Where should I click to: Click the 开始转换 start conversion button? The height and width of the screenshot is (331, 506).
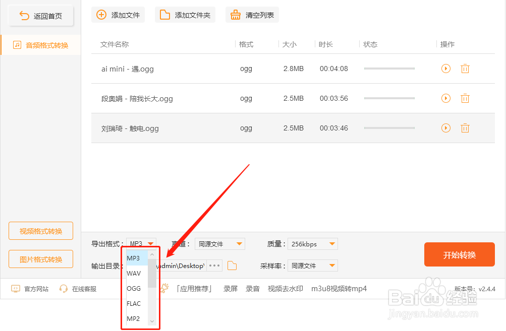click(x=459, y=254)
